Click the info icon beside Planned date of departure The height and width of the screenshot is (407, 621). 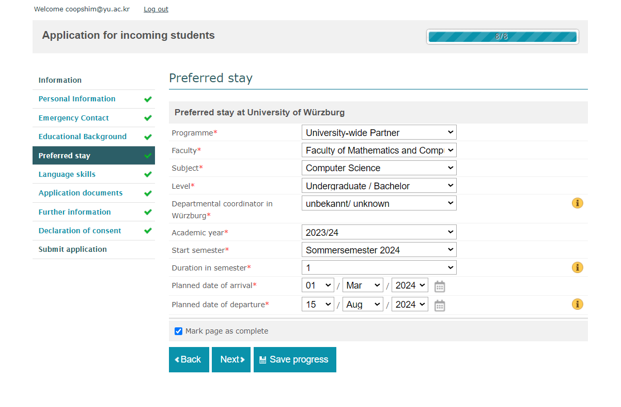(x=577, y=304)
